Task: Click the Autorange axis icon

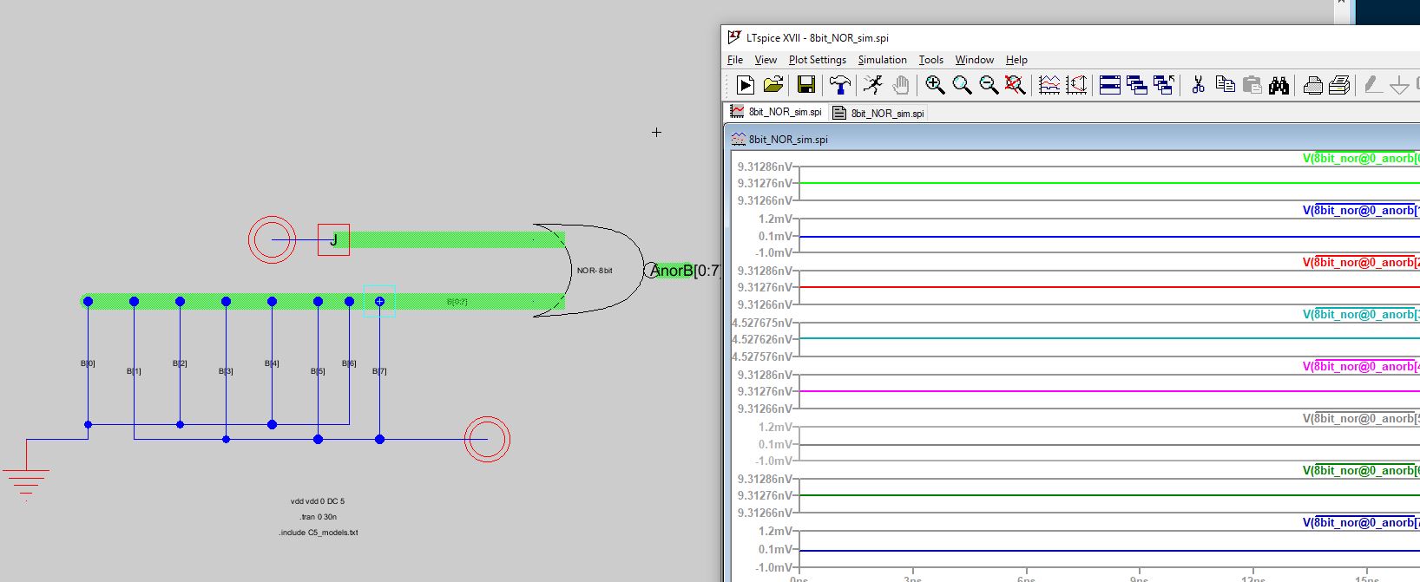Action: [1076, 85]
